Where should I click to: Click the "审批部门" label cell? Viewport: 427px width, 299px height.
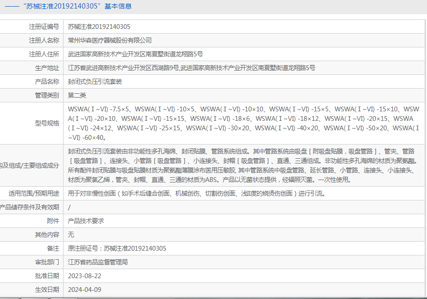47,262
